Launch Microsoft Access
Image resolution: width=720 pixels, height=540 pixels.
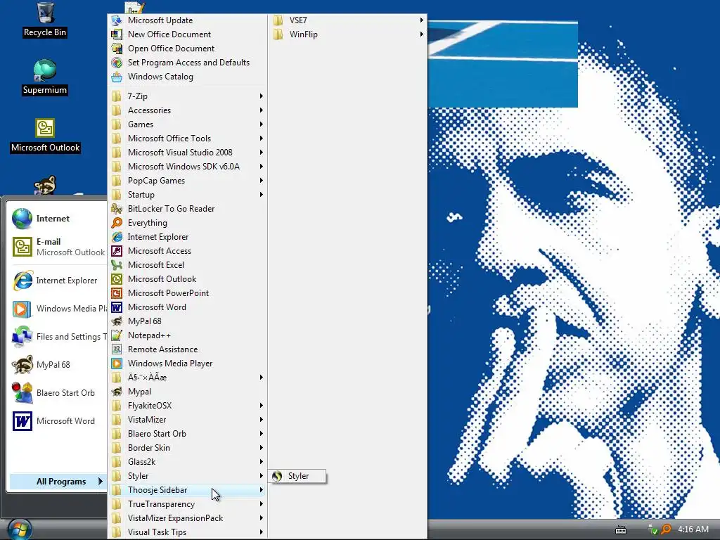point(187,251)
